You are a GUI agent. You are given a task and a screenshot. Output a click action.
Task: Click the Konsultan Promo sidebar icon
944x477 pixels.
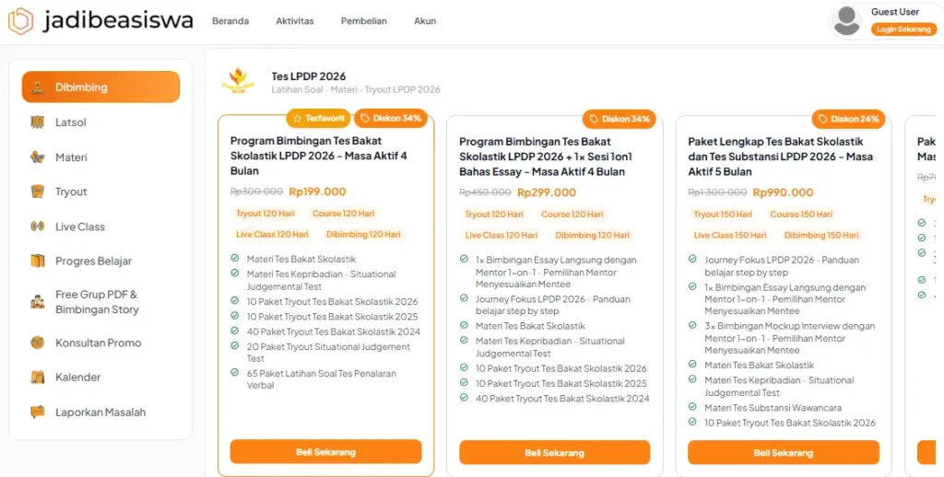(x=37, y=343)
